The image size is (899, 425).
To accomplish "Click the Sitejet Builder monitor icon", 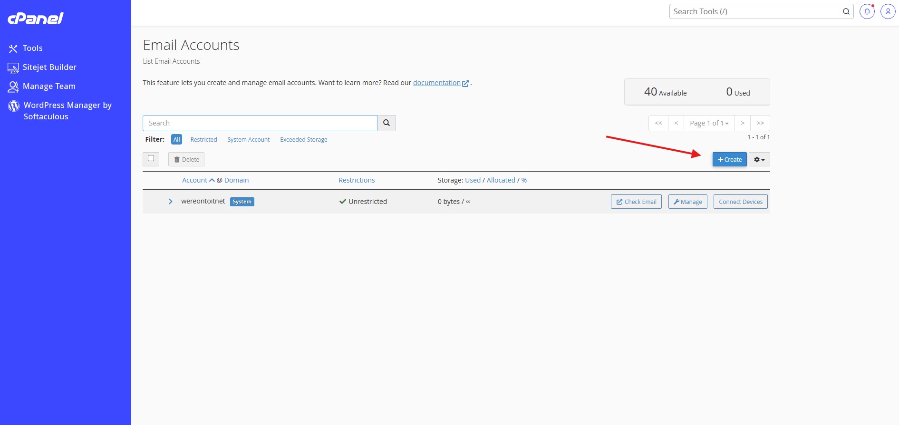I will (13, 68).
